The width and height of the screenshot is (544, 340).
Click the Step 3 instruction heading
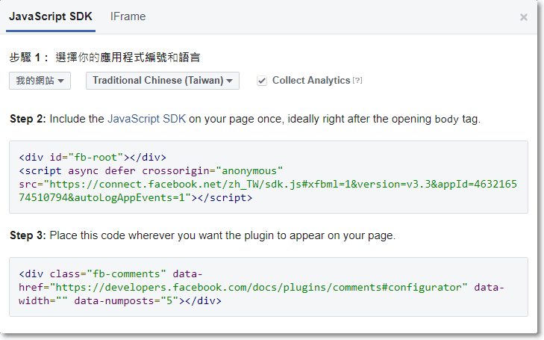tap(203, 235)
